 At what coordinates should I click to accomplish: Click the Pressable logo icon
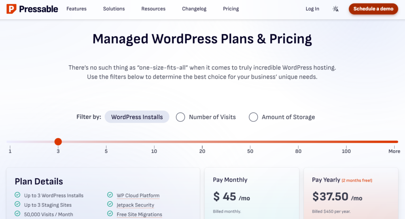pyautogui.click(x=11, y=9)
